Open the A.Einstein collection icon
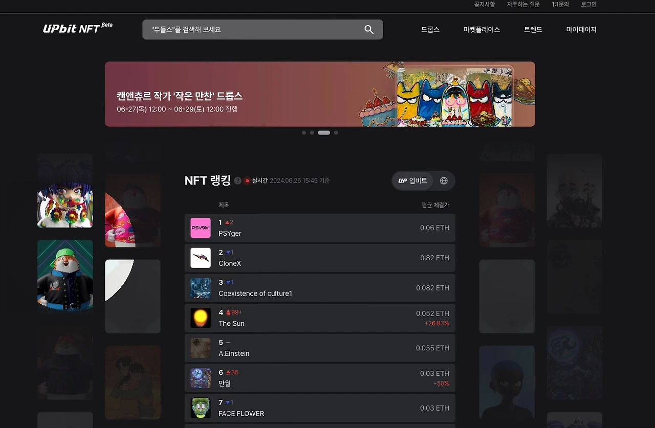 click(201, 348)
